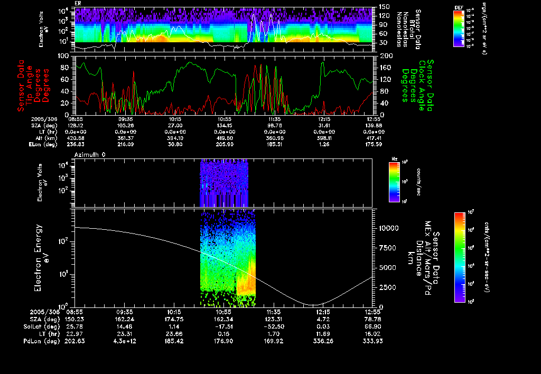The height and width of the screenshot is (374, 541).
Task: Click the 200 degree clock angle tick
Action: 385,56
